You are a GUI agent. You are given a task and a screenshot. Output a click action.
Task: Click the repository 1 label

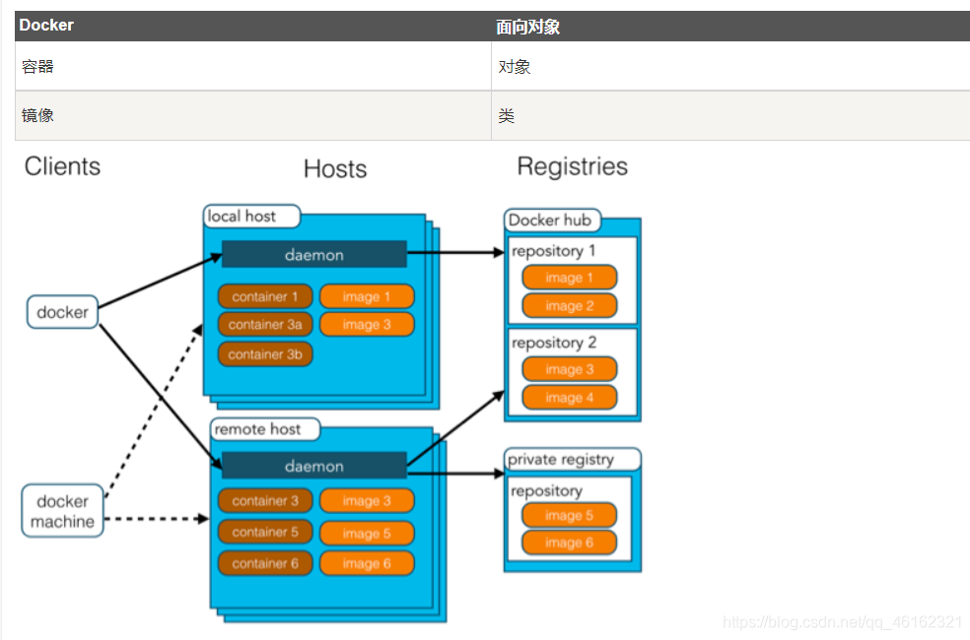coord(554,251)
